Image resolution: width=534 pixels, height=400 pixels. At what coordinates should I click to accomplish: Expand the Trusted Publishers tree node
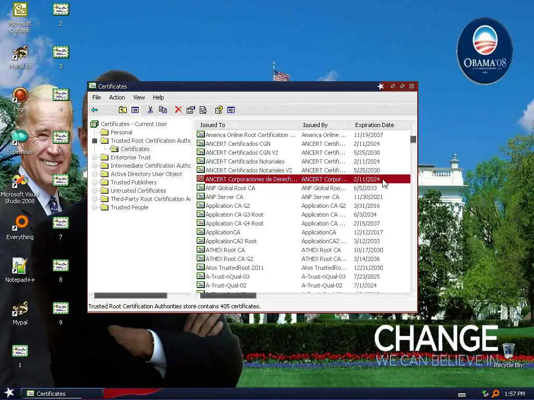95,182
